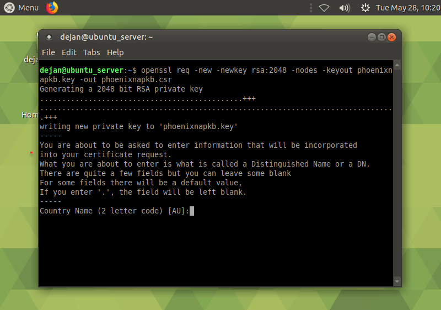The width and height of the screenshot is (441, 310).
Task: Click the panel separator grip handle
Action: pyautogui.click(x=311, y=8)
